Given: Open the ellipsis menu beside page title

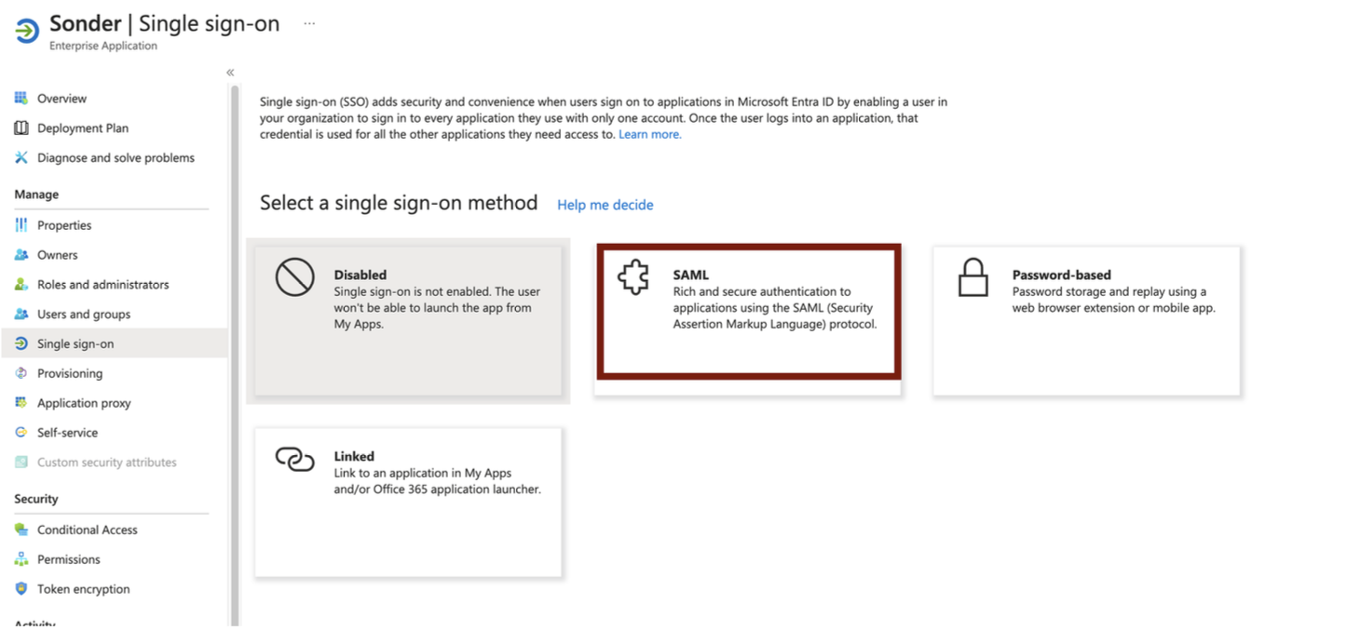Looking at the screenshot, I should tap(309, 23).
